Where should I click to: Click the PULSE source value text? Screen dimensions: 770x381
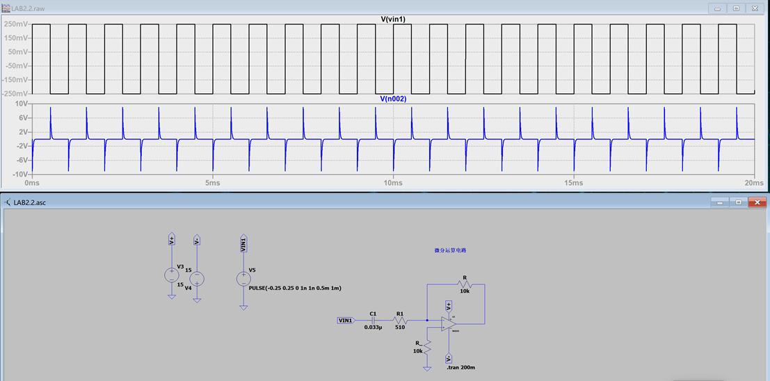point(295,288)
